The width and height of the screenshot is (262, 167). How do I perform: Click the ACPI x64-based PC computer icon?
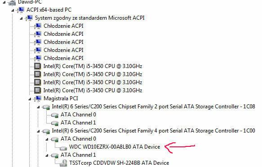coord(21,10)
